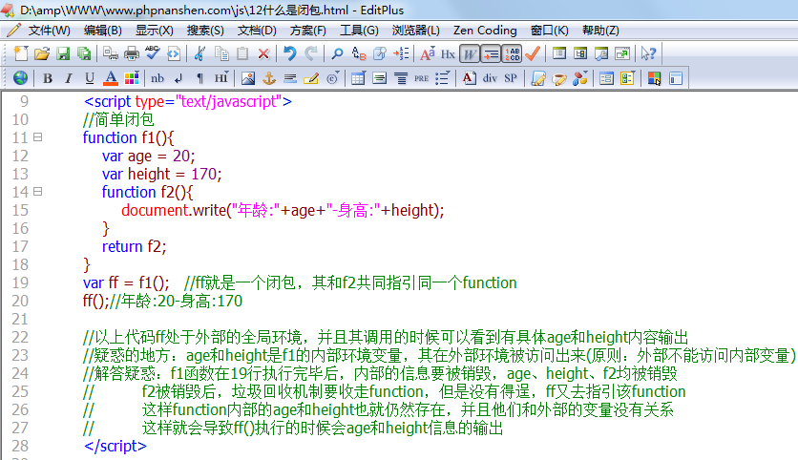Screen dimensions: 798x460
Task: Apply underline tag with the U icon
Action: [90, 78]
